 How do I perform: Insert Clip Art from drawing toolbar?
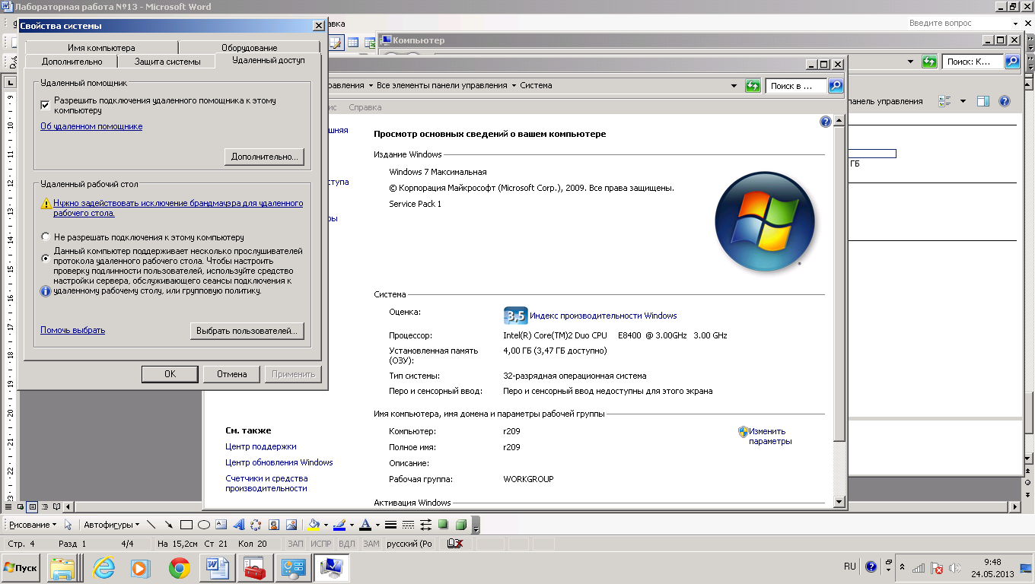[273, 525]
